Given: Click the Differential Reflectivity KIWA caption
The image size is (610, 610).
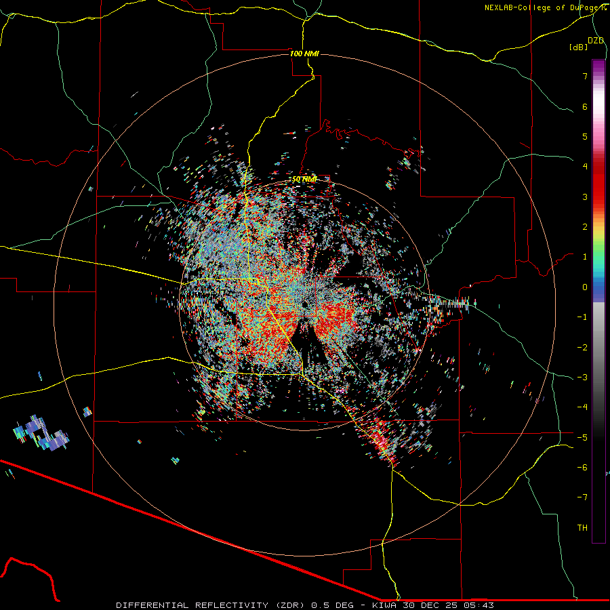Looking at the screenshot, I should [305, 605].
